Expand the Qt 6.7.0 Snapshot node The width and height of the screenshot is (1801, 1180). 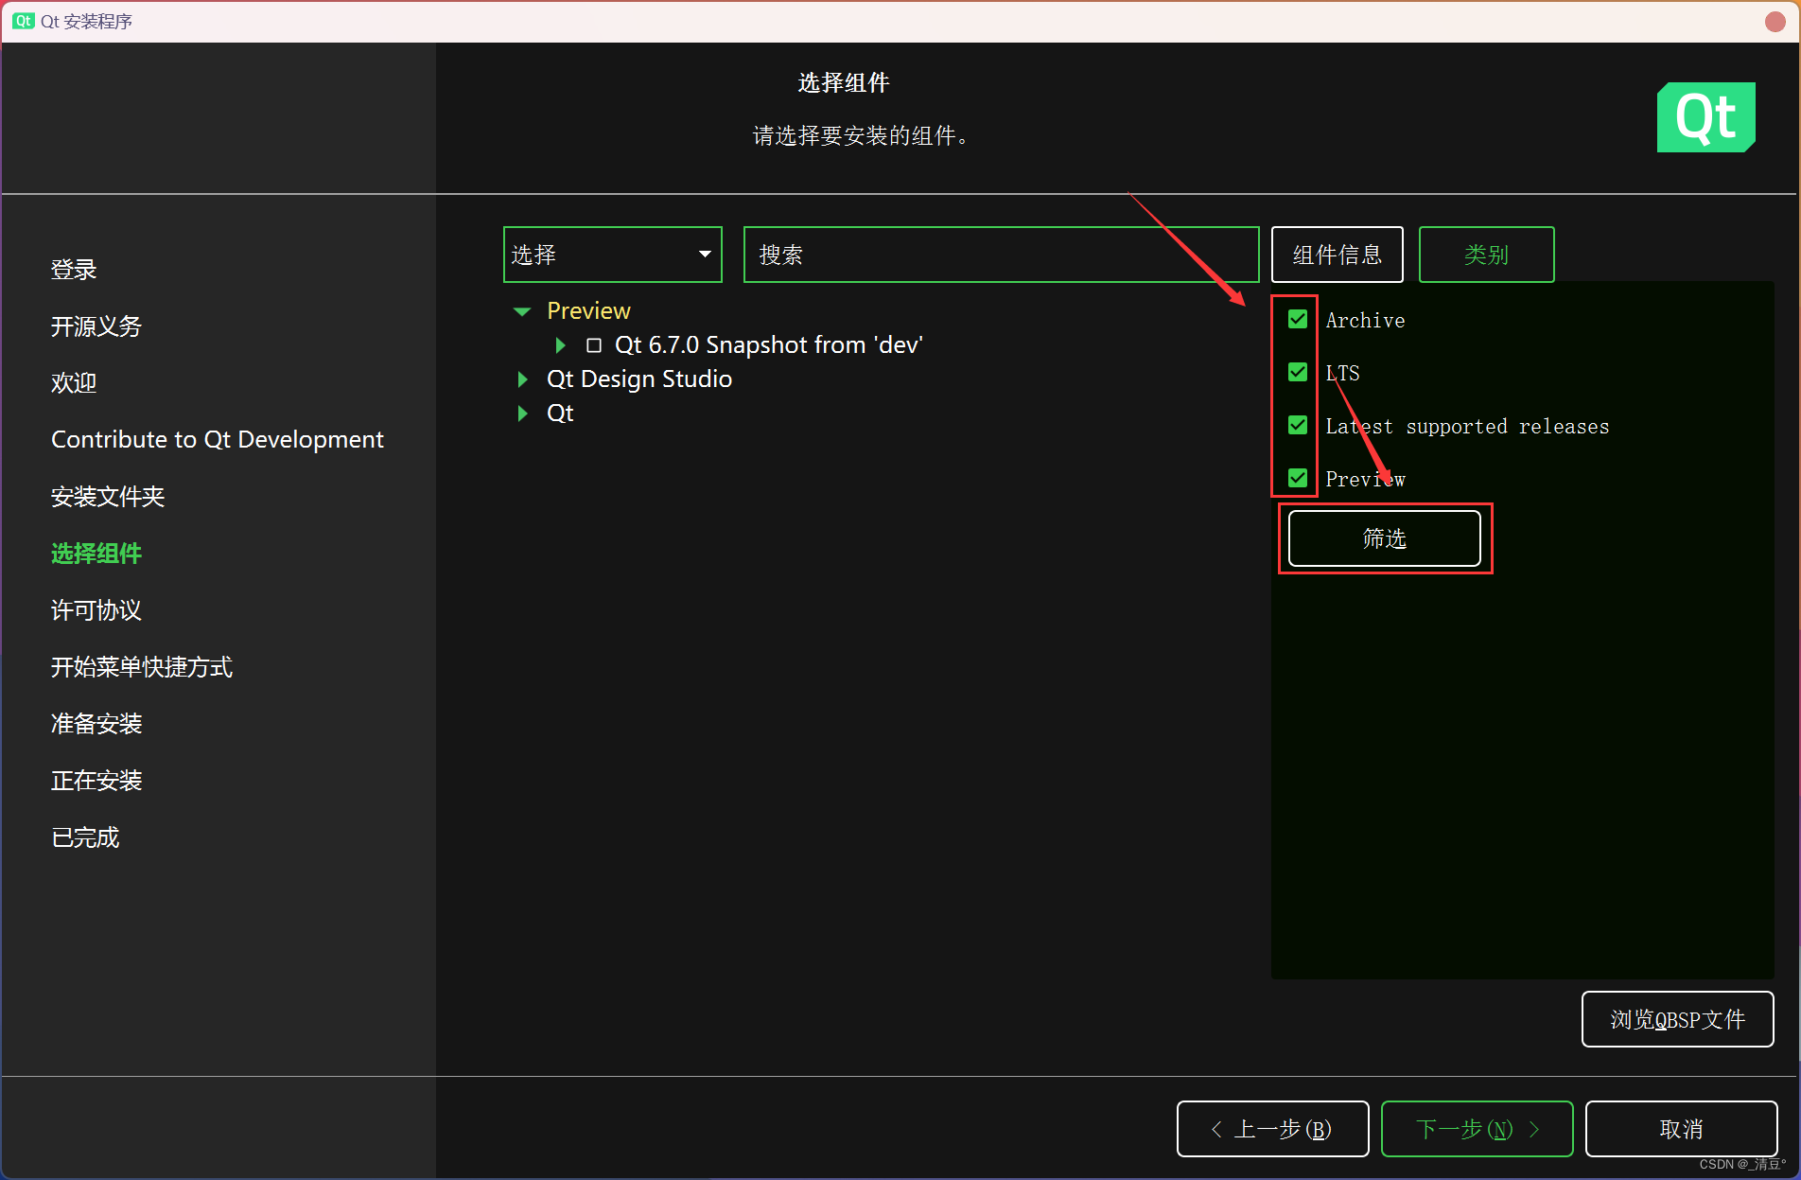coord(560,345)
